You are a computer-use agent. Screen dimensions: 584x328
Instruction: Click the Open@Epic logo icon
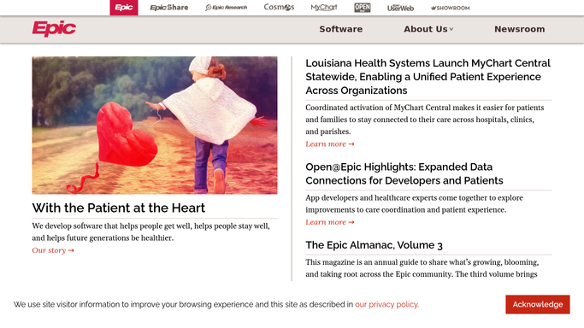(362, 8)
